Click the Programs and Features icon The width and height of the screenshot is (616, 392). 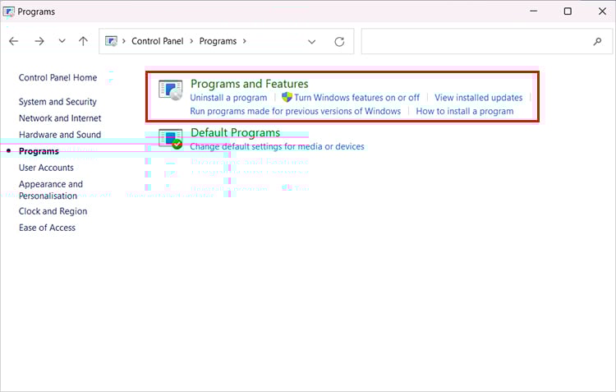click(x=171, y=90)
